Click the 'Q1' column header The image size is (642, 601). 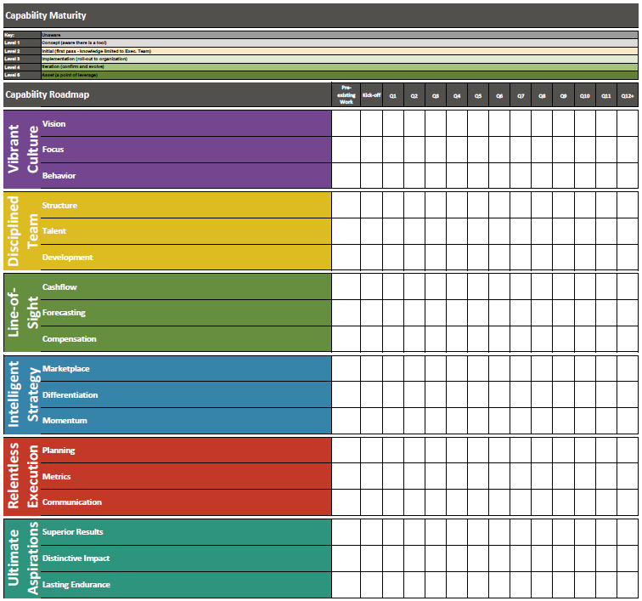(x=393, y=94)
